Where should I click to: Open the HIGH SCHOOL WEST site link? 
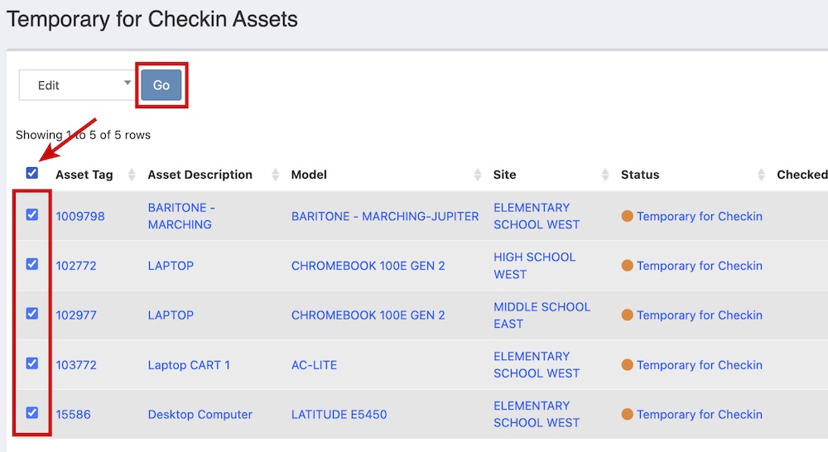click(534, 265)
